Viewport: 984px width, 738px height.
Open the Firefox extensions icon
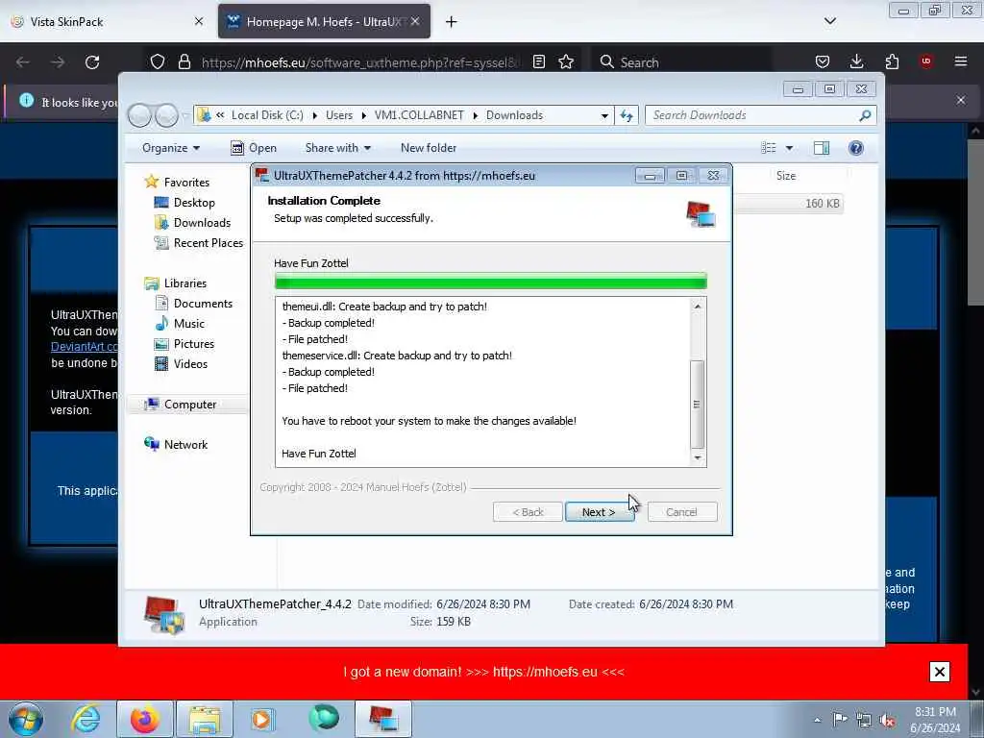[x=892, y=62]
